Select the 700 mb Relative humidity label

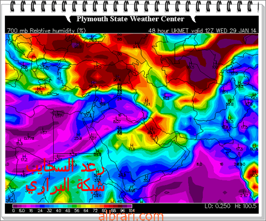point(47,31)
